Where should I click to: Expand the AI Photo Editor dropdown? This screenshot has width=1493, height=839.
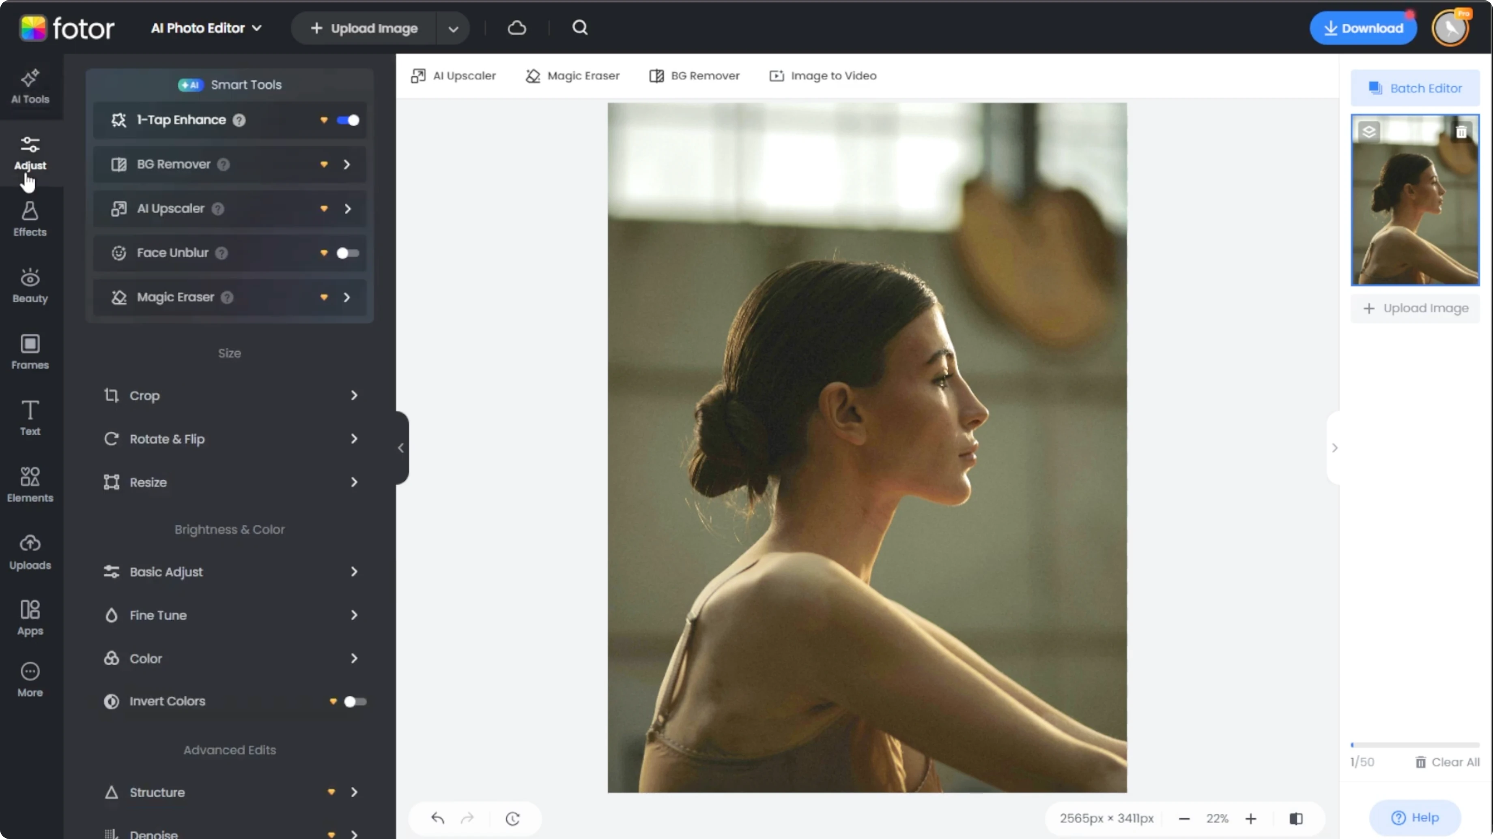tap(207, 28)
